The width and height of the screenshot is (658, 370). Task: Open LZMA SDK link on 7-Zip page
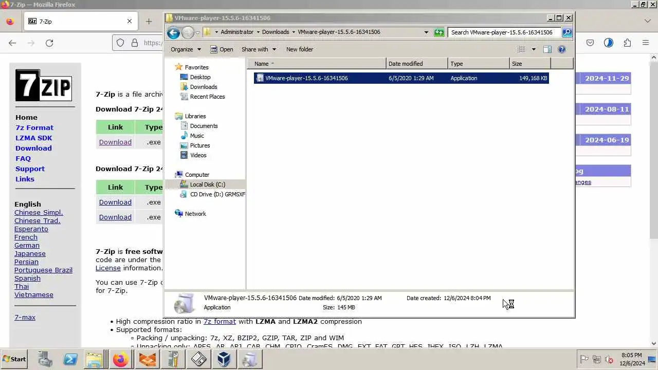point(33,138)
